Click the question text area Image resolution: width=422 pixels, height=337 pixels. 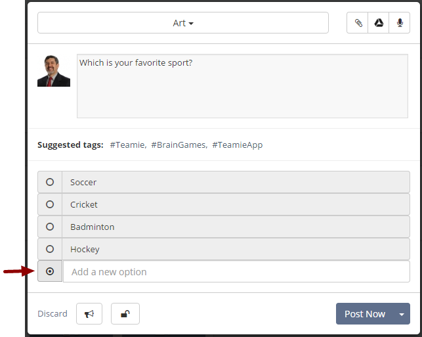coord(242,86)
